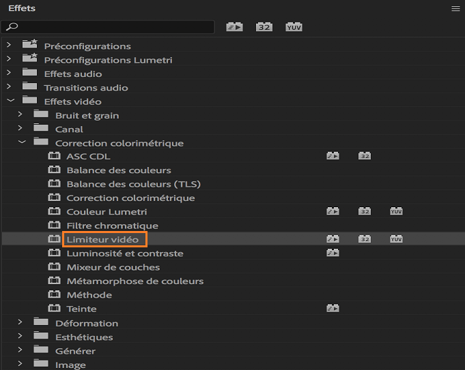Image resolution: width=465 pixels, height=370 pixels.
Task: Toggle the Accelerated Effects filter button
Action: tap(235, 27)
